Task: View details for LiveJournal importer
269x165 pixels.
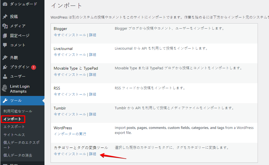Action: coord(93,55)
